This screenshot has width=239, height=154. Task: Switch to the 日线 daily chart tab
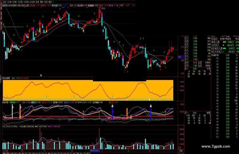click(x=37, y=2)
